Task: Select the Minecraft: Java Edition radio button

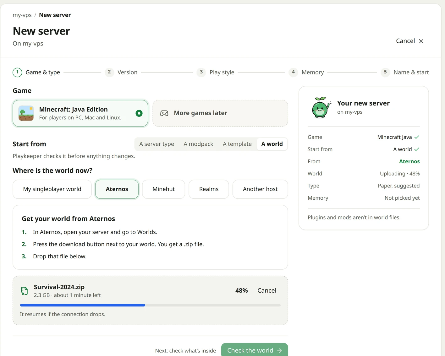Action: pos(139,113)
